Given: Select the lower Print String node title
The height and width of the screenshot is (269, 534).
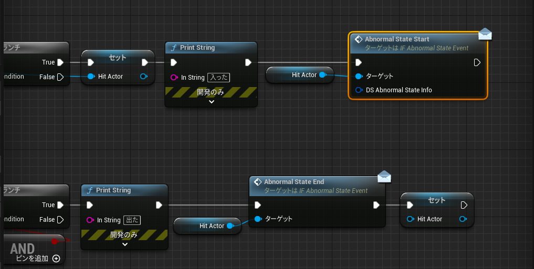Looking at the screenshot, I should [113, 190].
